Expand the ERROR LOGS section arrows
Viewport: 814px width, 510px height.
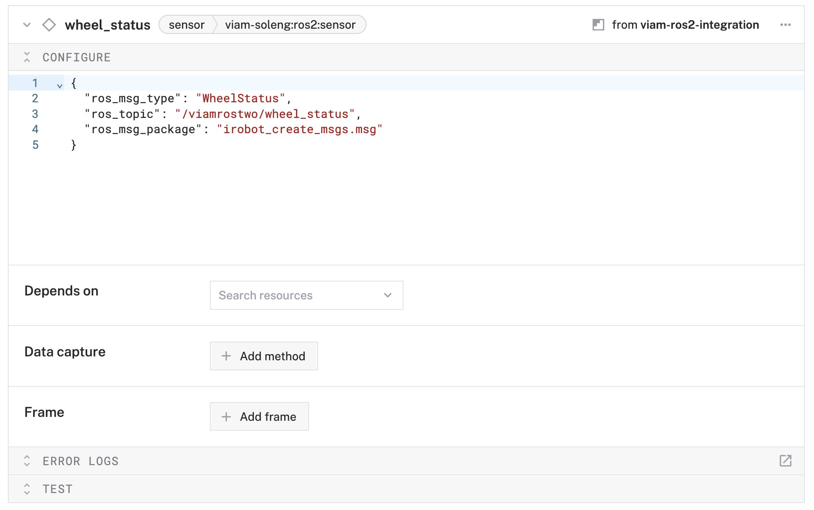tap(27, 461)
